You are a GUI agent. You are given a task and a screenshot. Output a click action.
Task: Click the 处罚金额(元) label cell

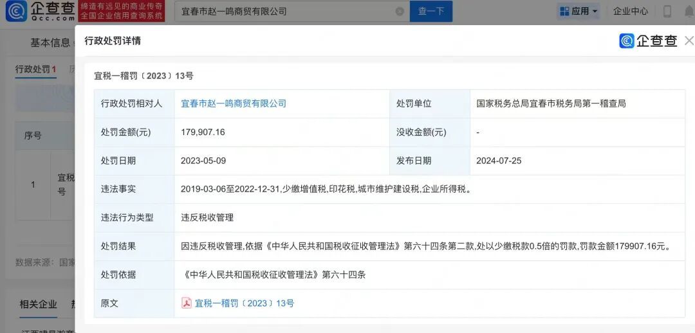click(x=134, y=132)
